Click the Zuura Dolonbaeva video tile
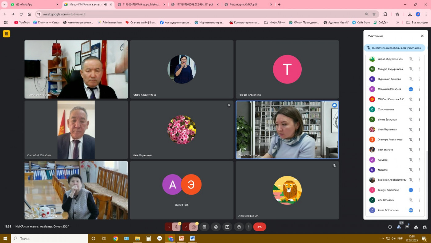 [x=287, y=130]
